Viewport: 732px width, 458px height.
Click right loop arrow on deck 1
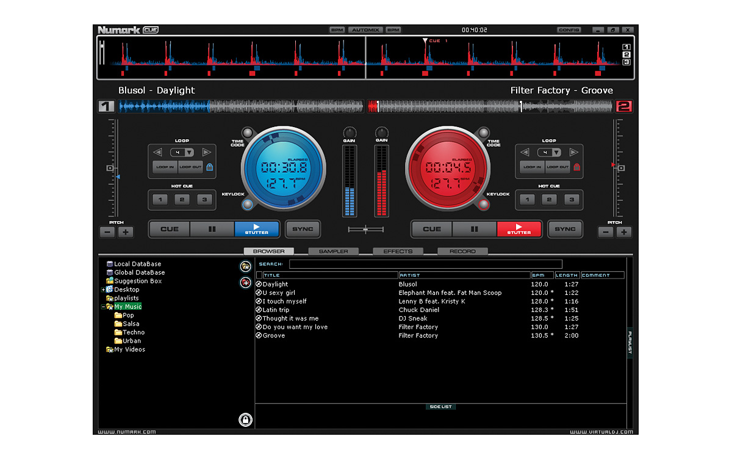tap(206, 152)
